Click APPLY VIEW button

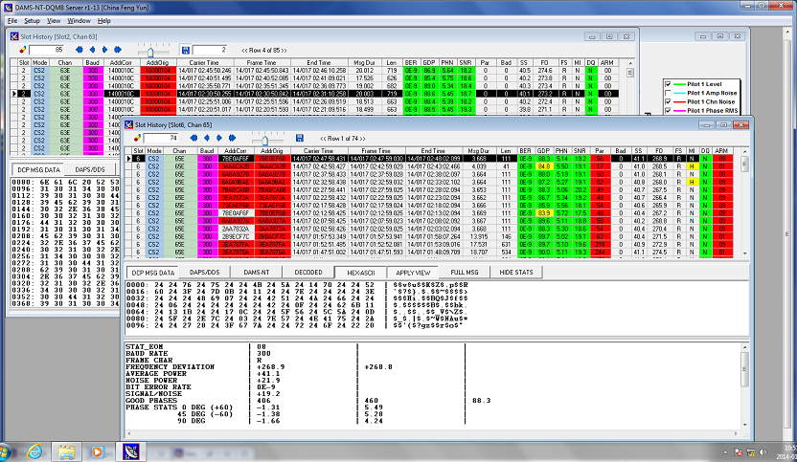[x=413, y=273]
